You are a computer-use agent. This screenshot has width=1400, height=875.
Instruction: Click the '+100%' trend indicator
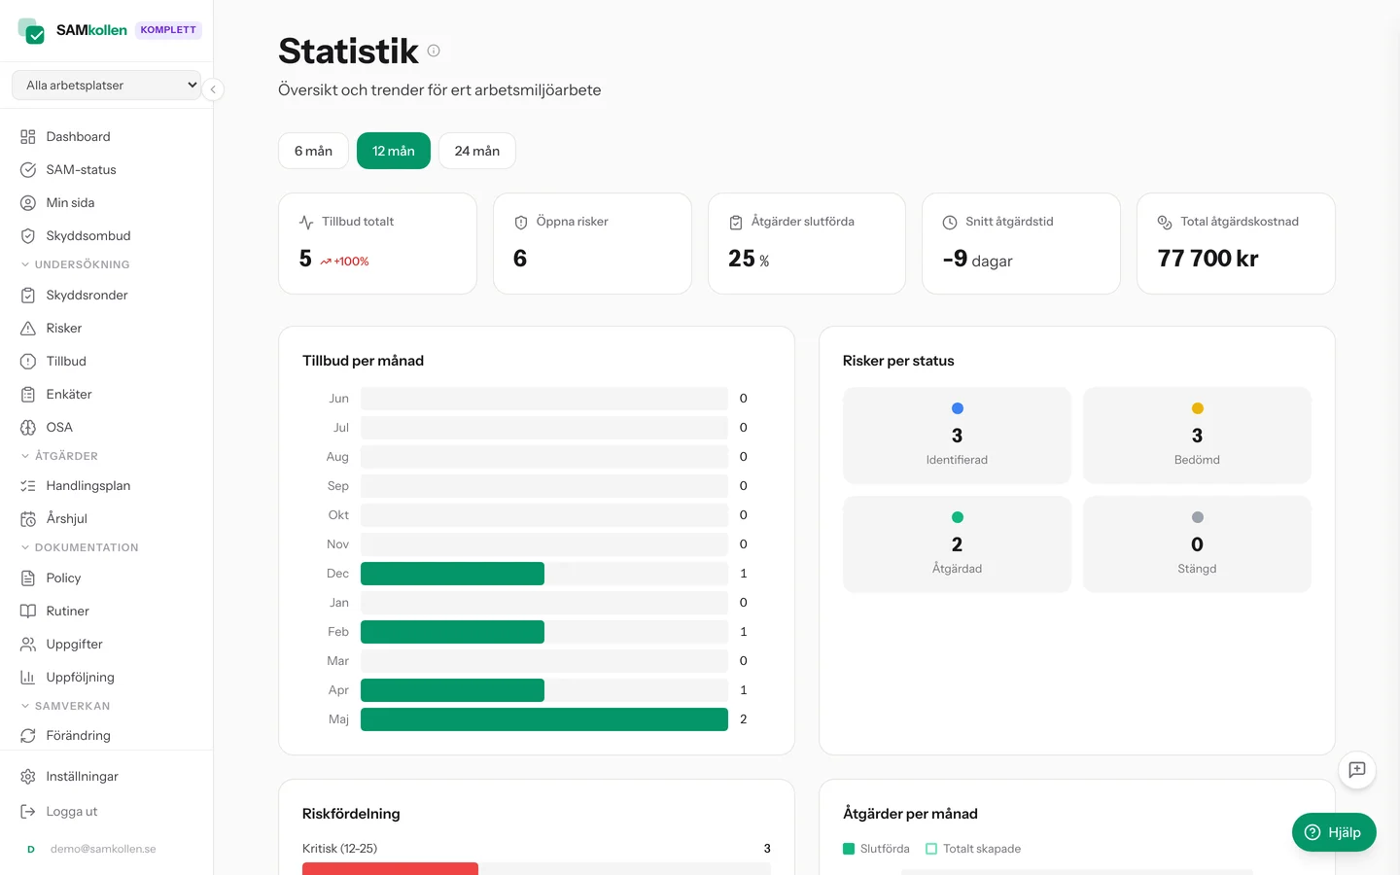pyautogui.click(x=344, y=262)
